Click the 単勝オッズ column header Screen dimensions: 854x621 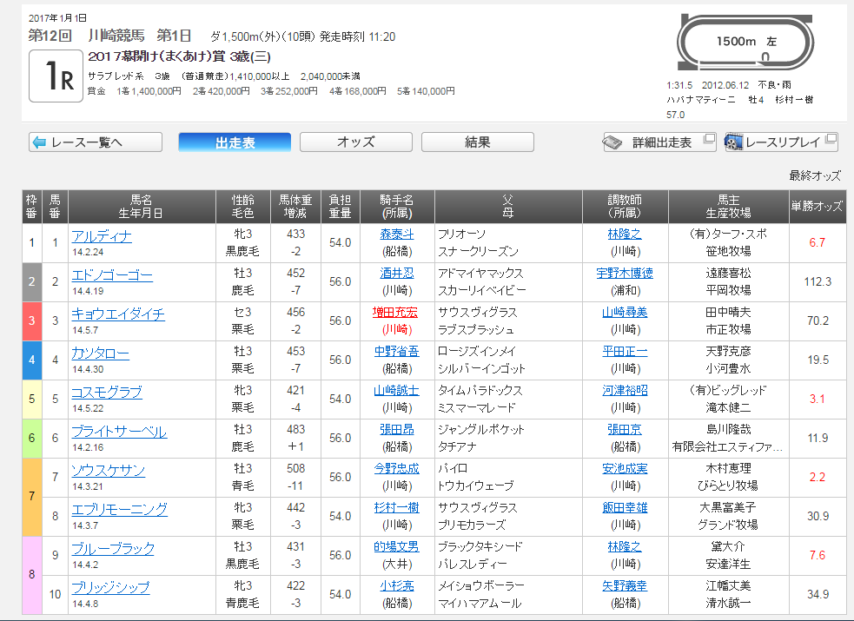pos(816,206)
